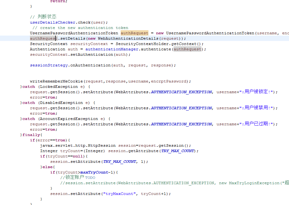Click the '//锁定账户' comment text

click(x=72, y=177)
